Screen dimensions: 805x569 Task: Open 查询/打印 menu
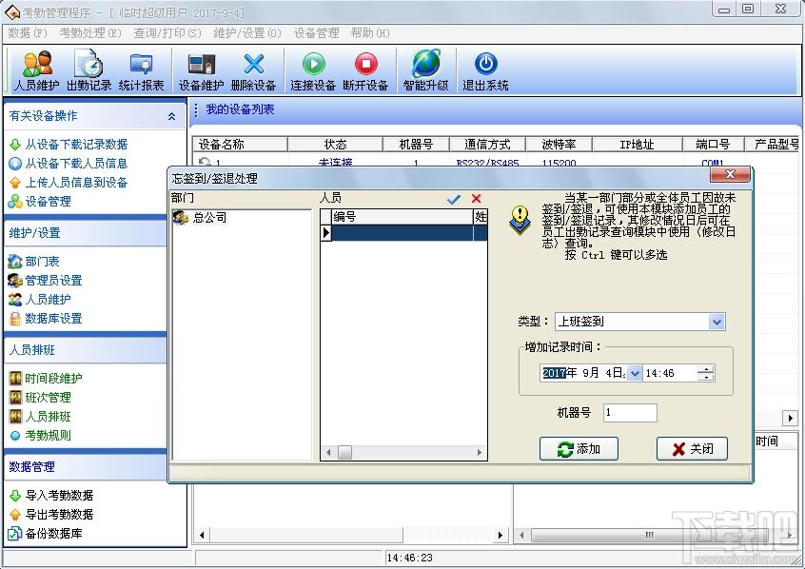pos(167,33)
